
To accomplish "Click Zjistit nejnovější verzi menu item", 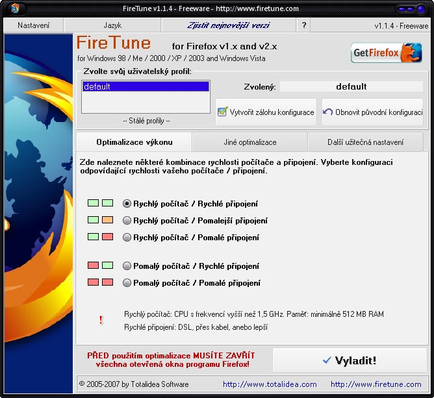I will click(228, 25).
